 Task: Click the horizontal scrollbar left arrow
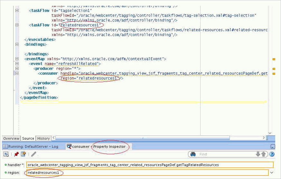point(53,137)
